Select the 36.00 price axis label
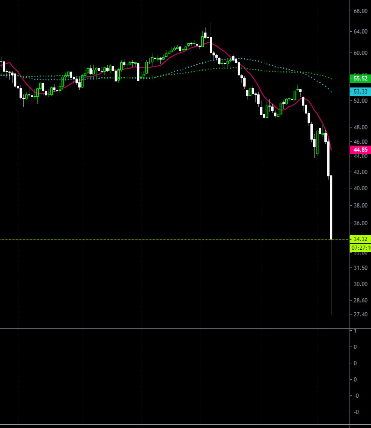Screen dimensions: 371x428 [360, 223]
